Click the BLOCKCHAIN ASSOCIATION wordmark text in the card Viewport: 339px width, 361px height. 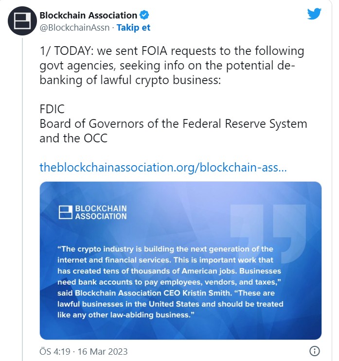[100, 212]
